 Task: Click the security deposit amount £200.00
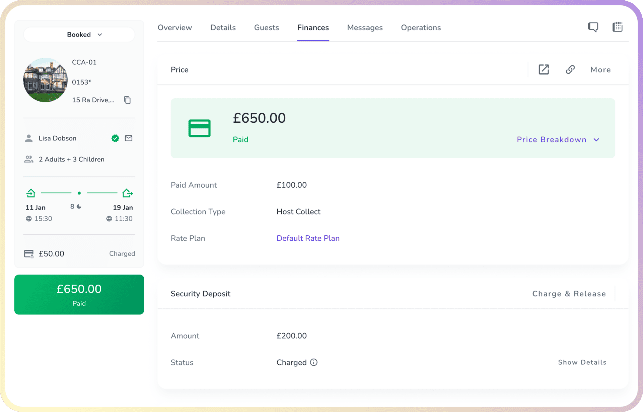[x=291, y=336]
